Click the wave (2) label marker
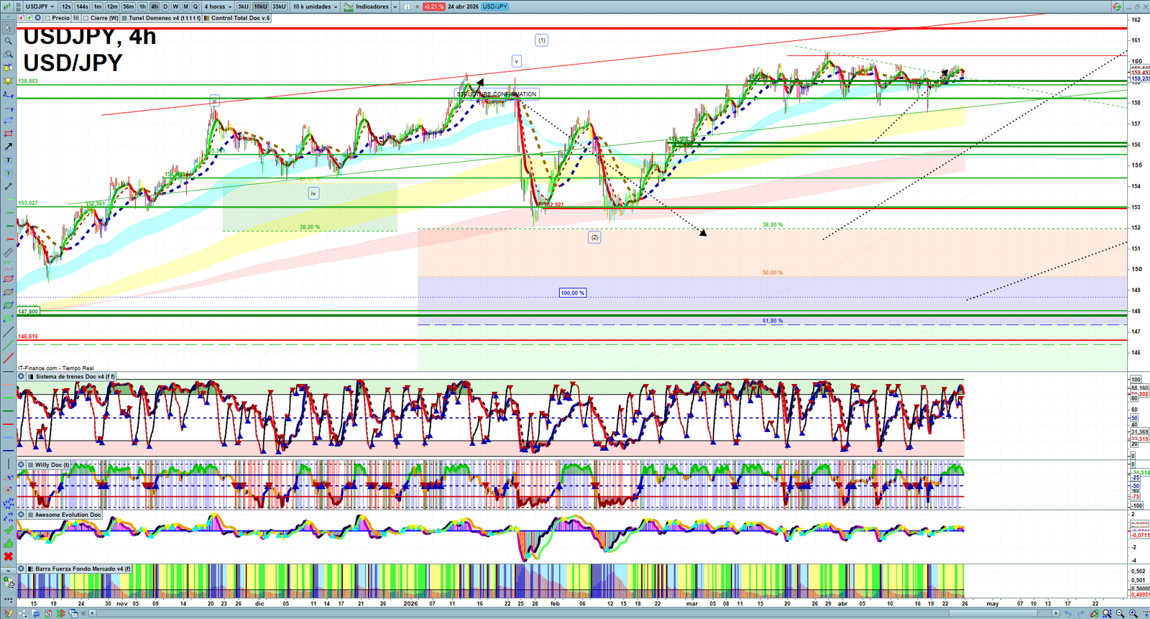 tap(594, 237)
